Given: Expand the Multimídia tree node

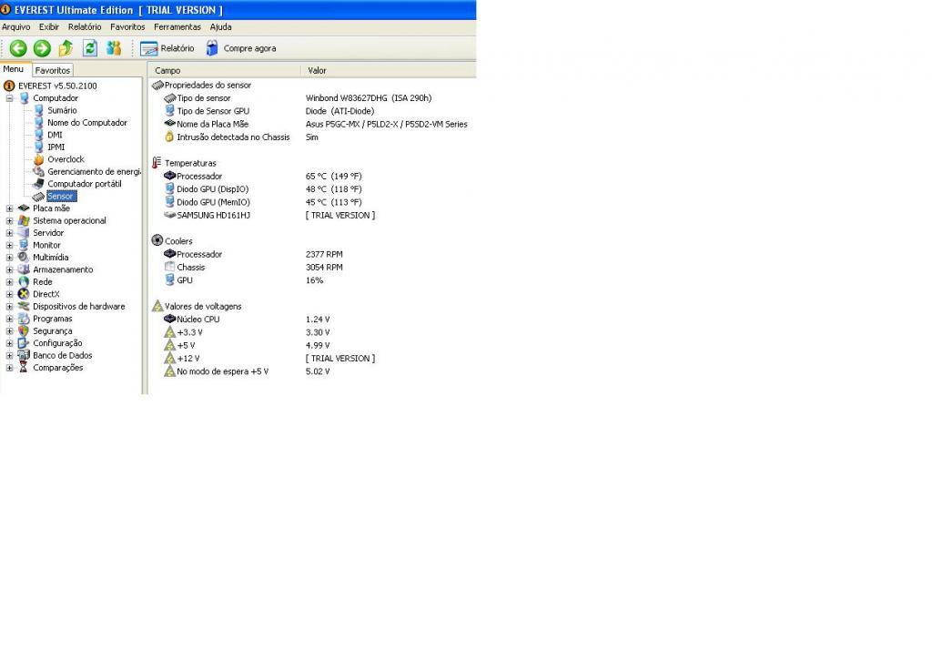Looking at the screenshot, I should (9, 258).
